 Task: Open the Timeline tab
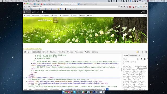62,52
